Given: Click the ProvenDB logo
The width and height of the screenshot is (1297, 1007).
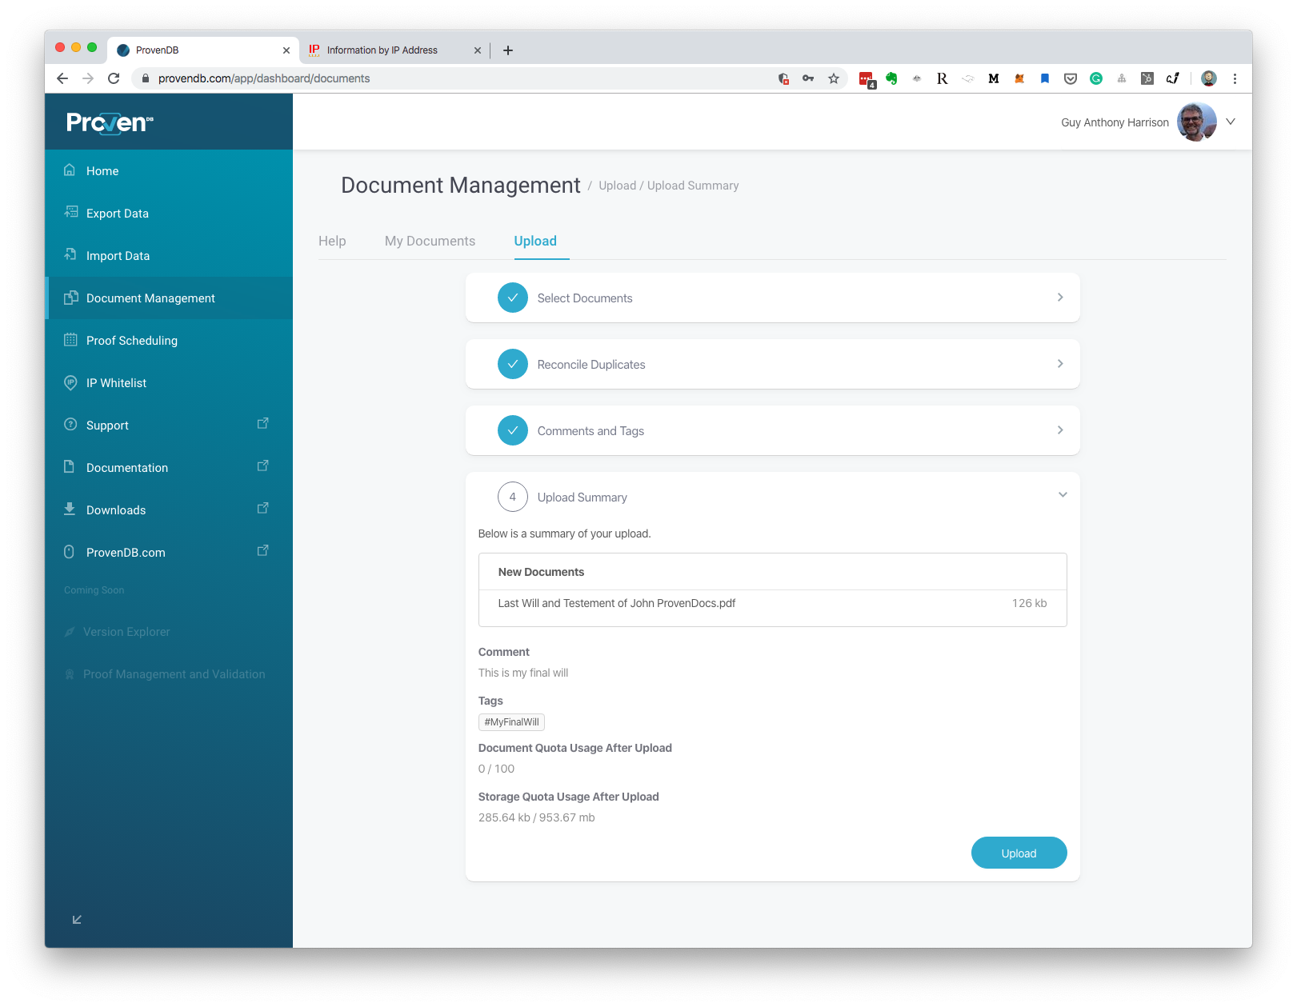Looking at the screenshot, I should click(x=110, y=122).
